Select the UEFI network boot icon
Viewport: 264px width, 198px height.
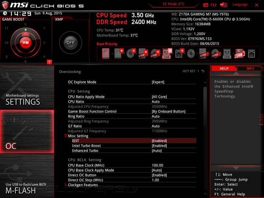[179, 54]
